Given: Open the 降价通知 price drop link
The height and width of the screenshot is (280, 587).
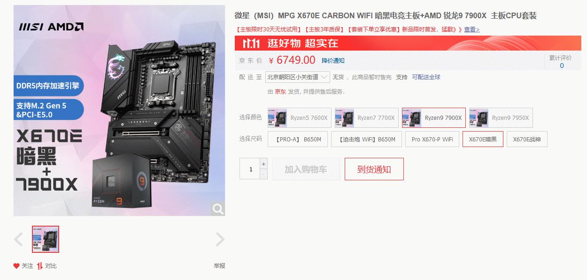Looking at the screenshot, I should click(x=333, y=60).
